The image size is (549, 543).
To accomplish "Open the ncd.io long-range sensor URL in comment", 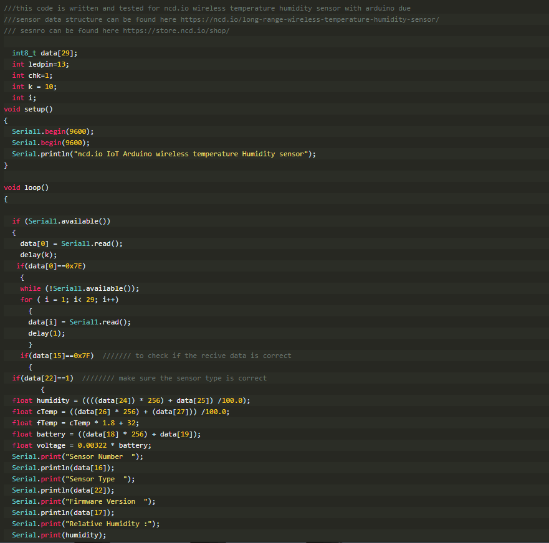I will 309,19.
